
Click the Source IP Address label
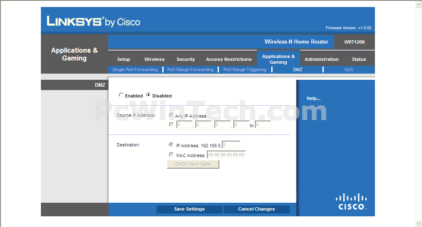pyautogui.click(x=136, y=115)
